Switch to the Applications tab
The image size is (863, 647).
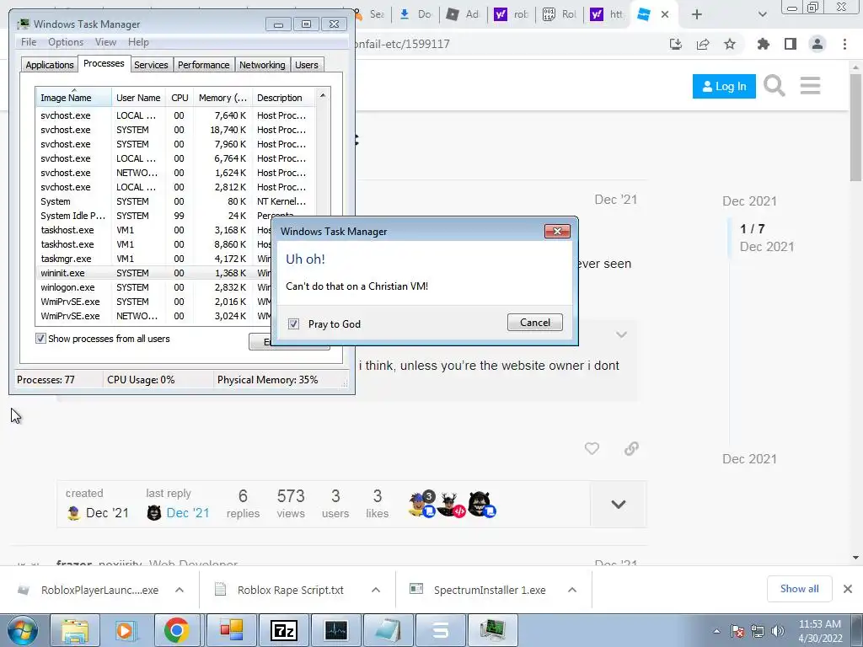coord(50,65)
